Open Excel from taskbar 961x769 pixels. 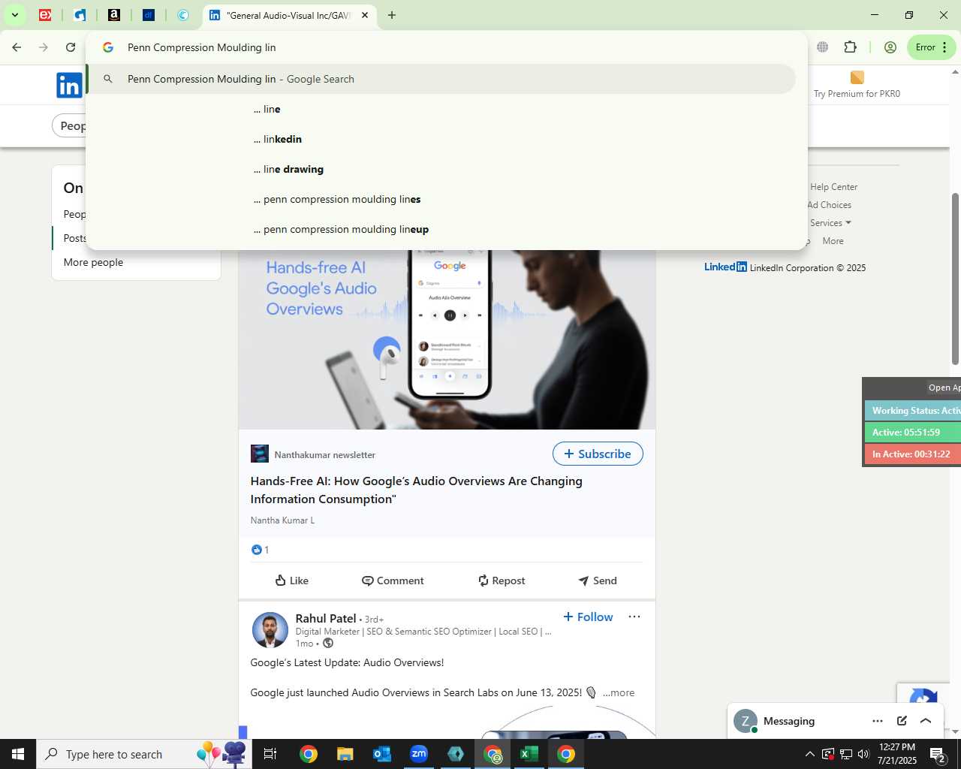[x=529, y=754]
